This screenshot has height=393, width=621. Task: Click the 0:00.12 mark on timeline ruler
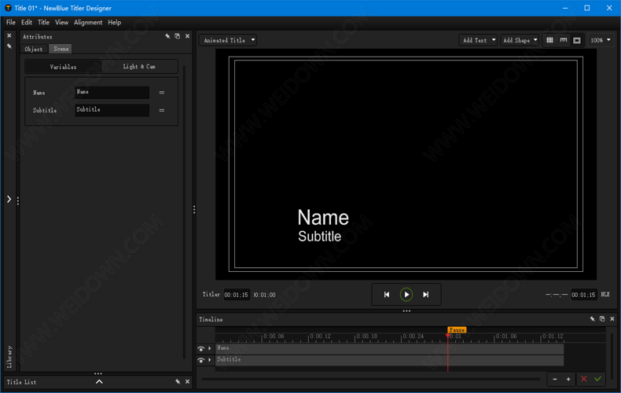click(320, 336)
